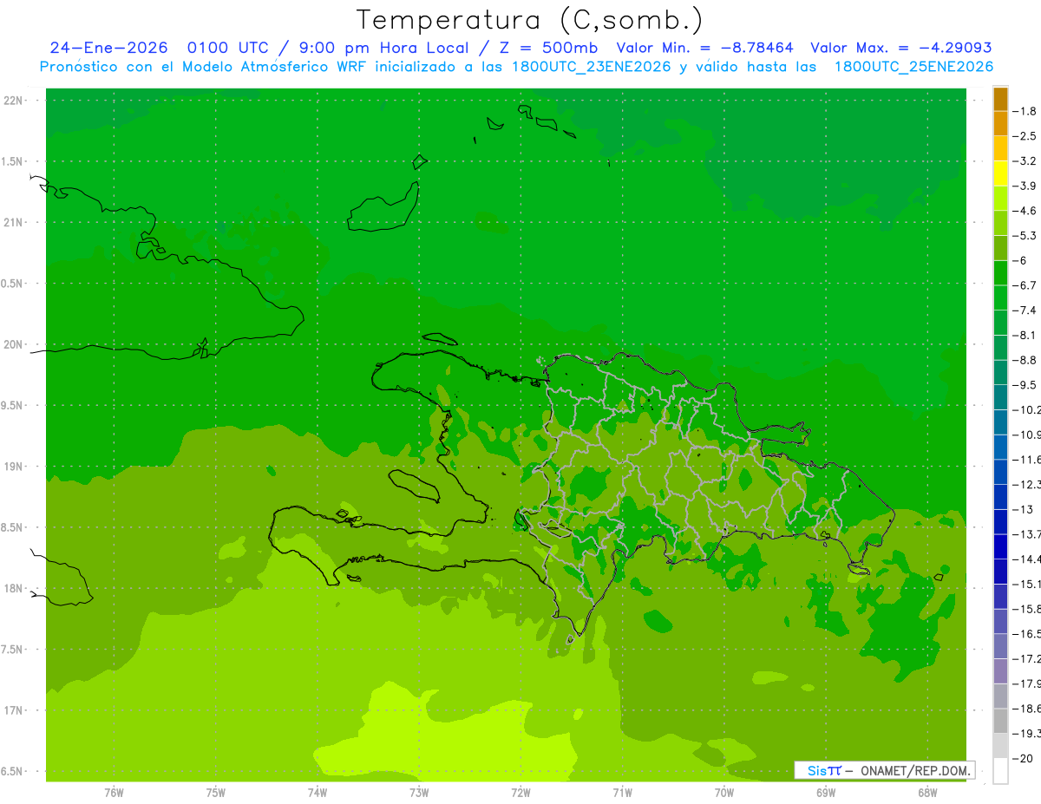Click the title "Temperatura (C,somb.)"
This screenshot has height=804, width=1041.
[529, 20]
